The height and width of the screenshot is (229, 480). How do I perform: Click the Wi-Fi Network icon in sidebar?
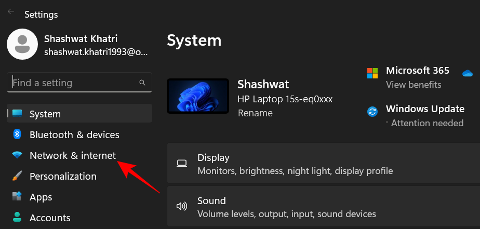click(17, 155)
